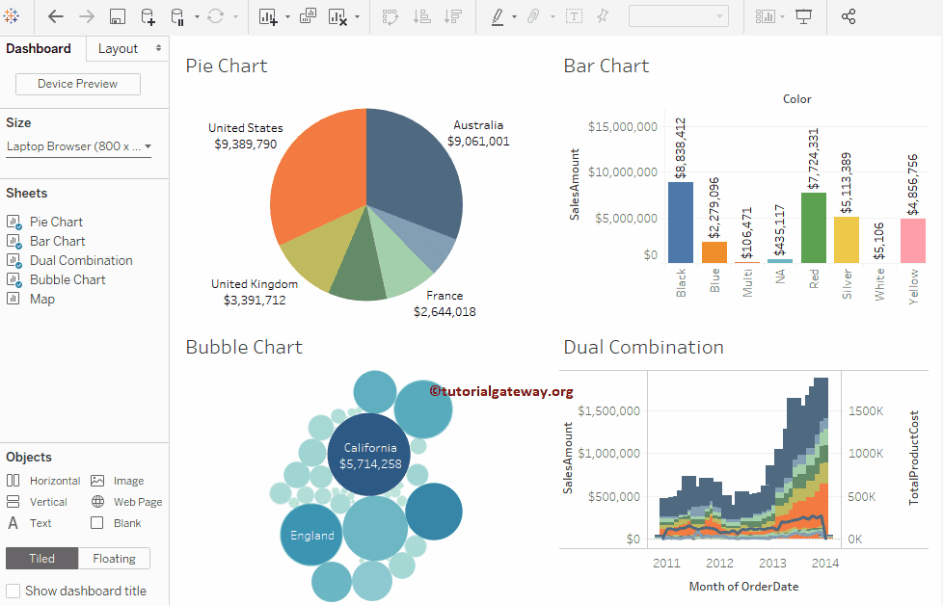The image size is (943, 605).
Task: Toggle Floating mode for dashboard objects
Action: click(x=114, y=558)
